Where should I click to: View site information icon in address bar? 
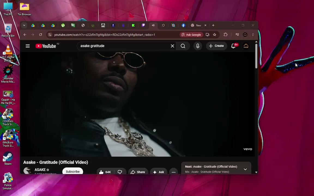pos(50,35)
